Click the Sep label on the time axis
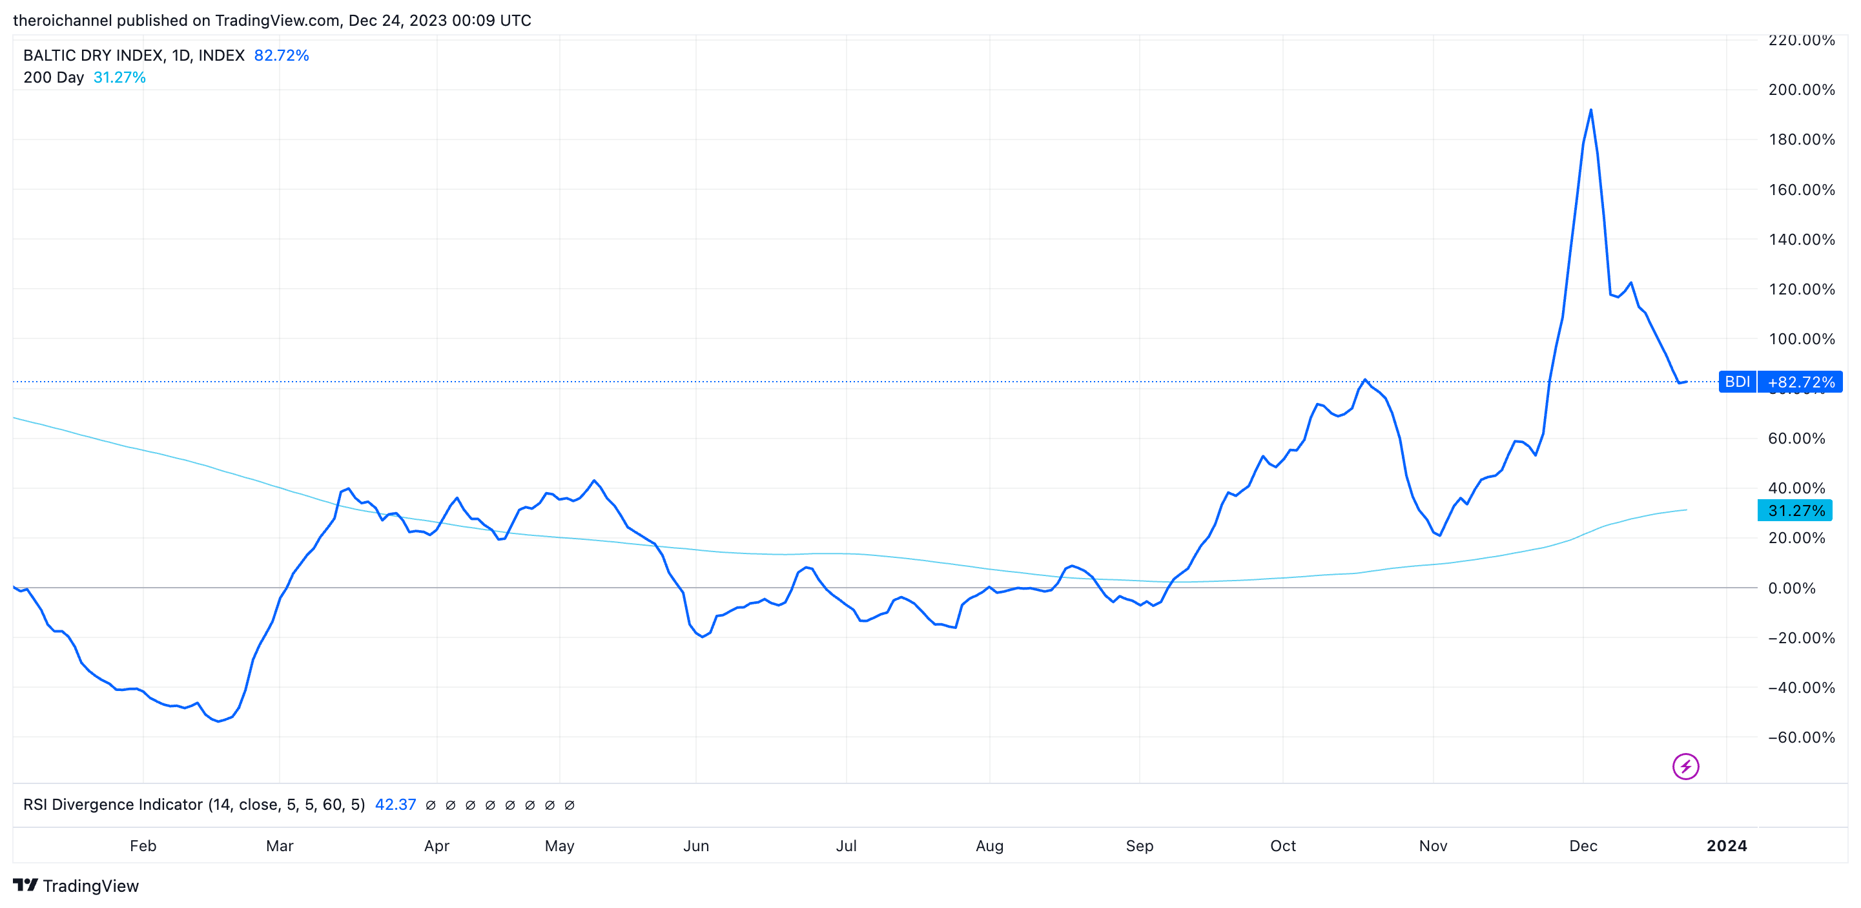 (x=1139, y=846)
